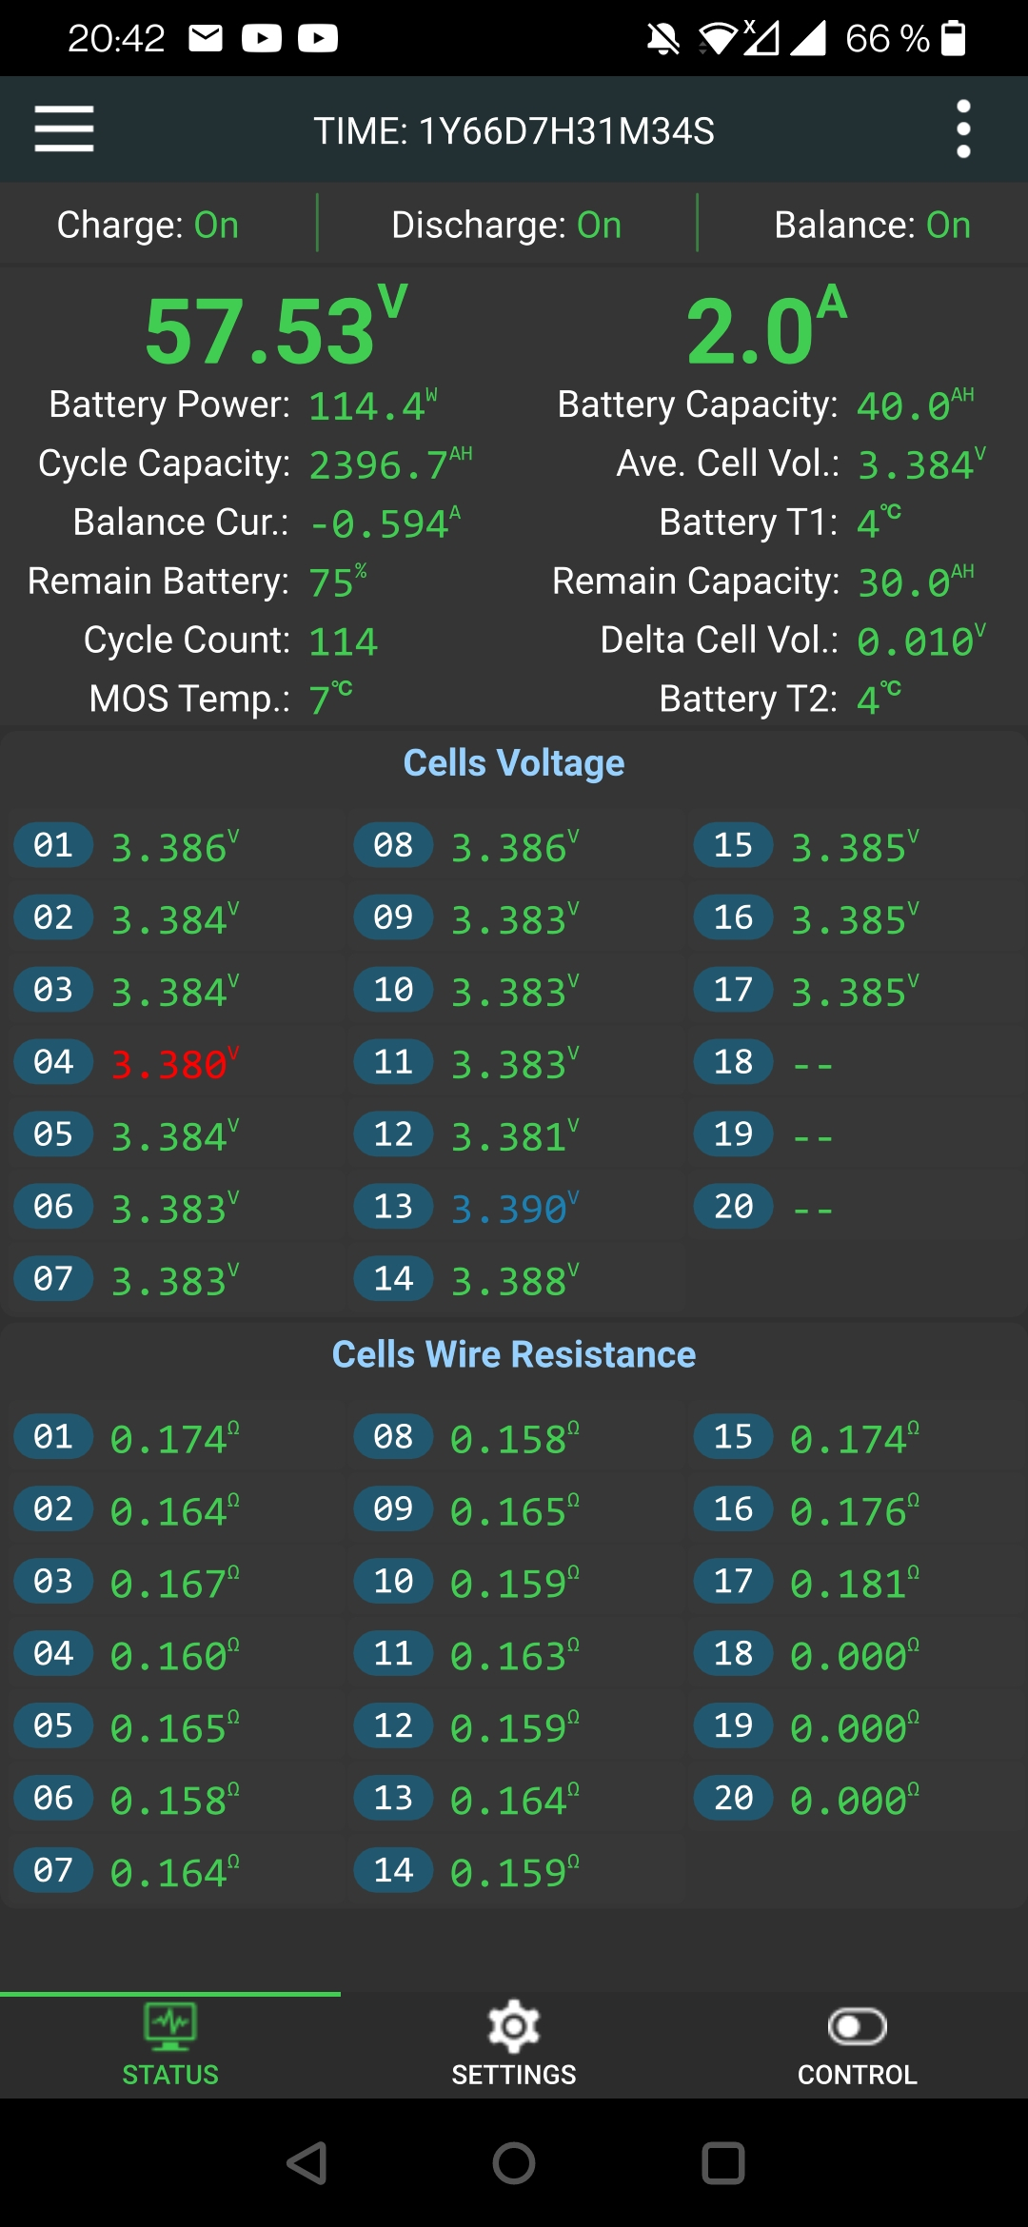Open the Settings gear icon
The width and height of the screenshot is (1028, 2227).
pos(514,2027)
